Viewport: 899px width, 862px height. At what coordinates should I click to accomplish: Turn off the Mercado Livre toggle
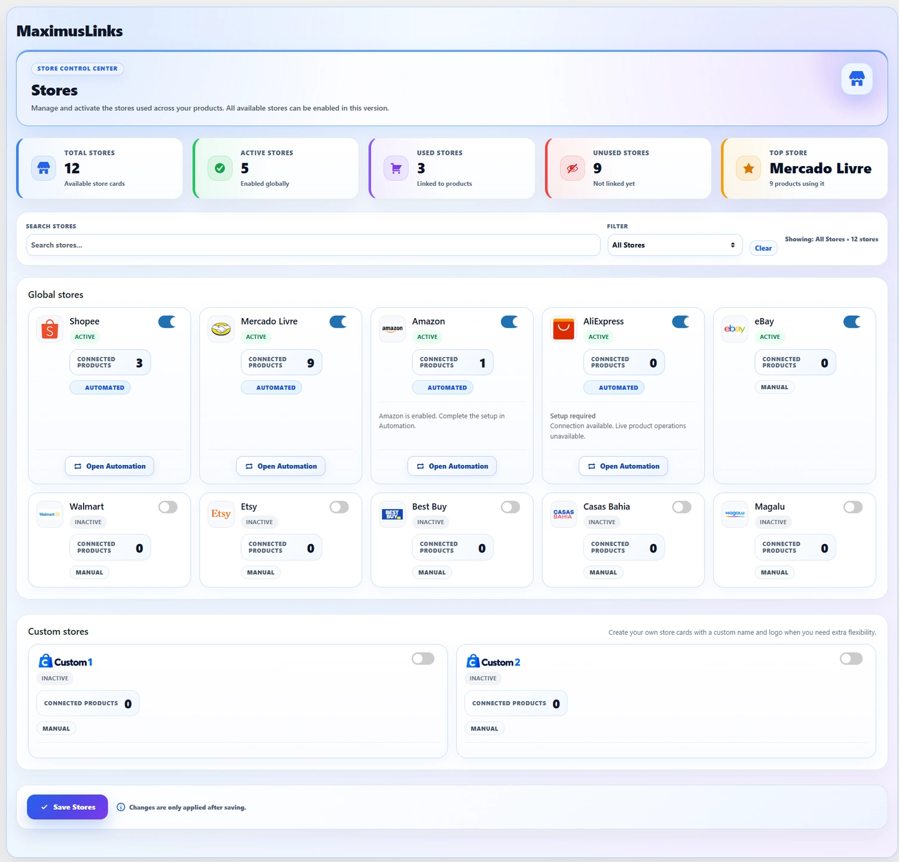click(x=339, y=322)
